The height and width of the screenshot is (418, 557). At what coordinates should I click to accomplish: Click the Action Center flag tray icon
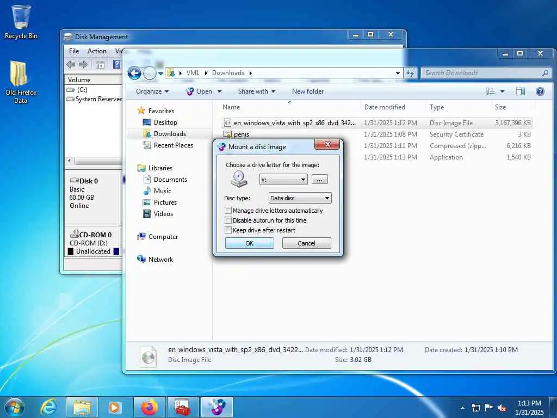pos(489,408)
